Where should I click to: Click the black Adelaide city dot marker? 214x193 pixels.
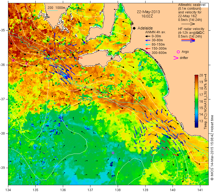tap(134, 28)
